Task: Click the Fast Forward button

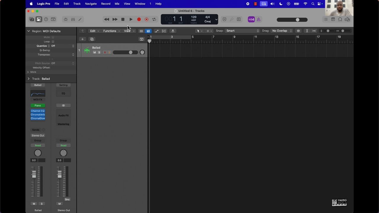Action: coord(115,20)
